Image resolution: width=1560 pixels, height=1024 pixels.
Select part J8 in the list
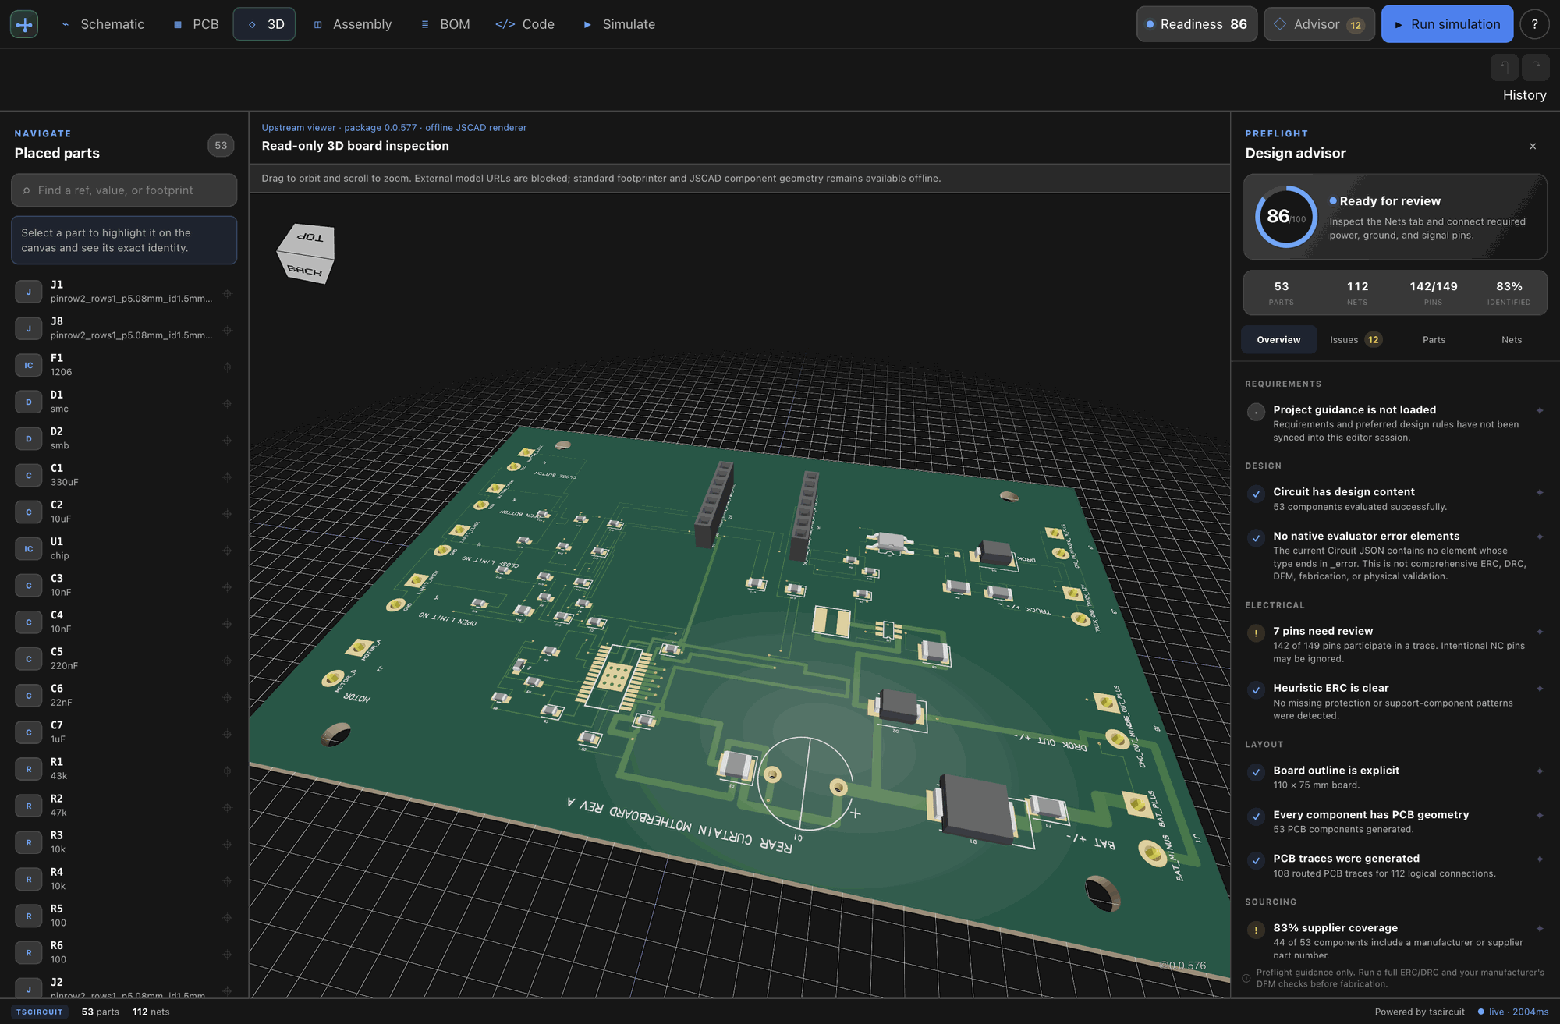pyautogui.click(x=124, y=328)
